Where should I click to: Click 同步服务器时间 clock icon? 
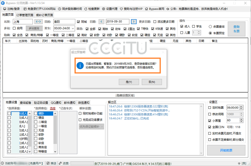[59, 9]
